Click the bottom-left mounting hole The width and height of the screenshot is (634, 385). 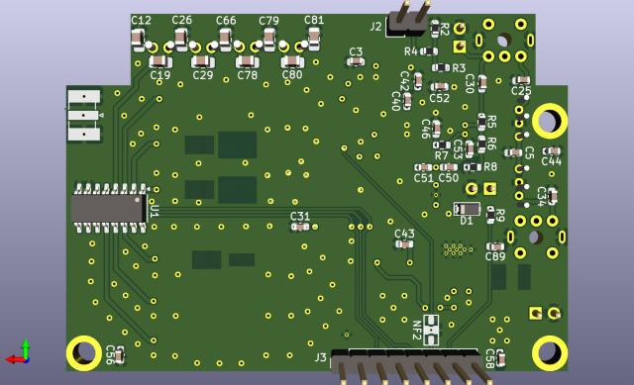pyautogui.click(x=83, y=352)
